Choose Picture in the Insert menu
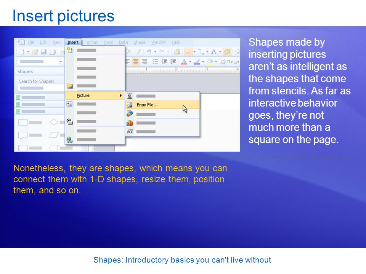The image size is (366, 274). point(95,95)
